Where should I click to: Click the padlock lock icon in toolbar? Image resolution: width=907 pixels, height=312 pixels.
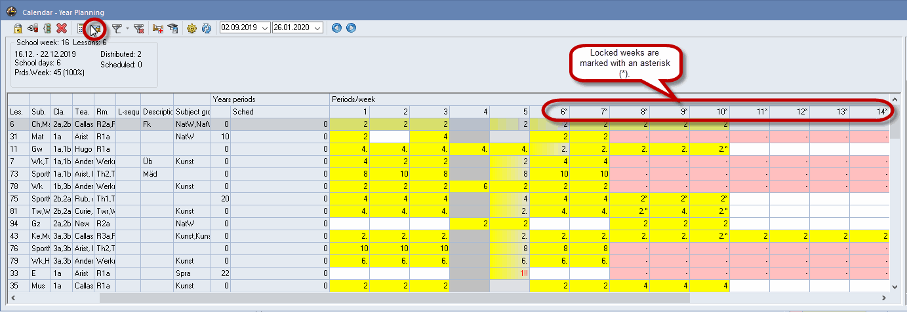(18, 28)
